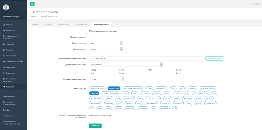
Task: Uncheck the ПТ day checkbox
Action: [x=149, y=70]
